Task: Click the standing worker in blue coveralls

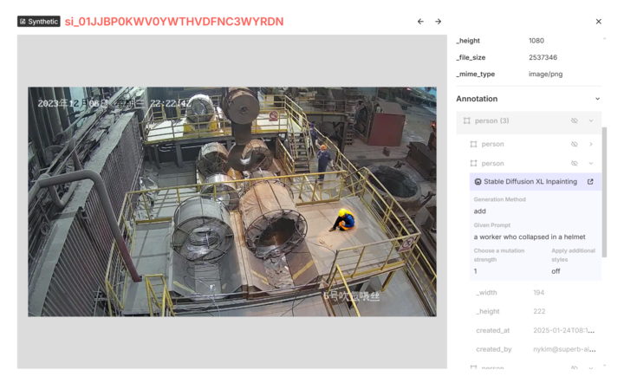Action: [323, 163]
